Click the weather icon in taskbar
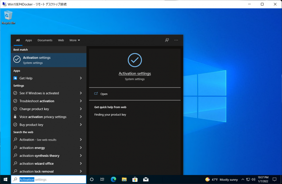 click(x=207, y=179)
